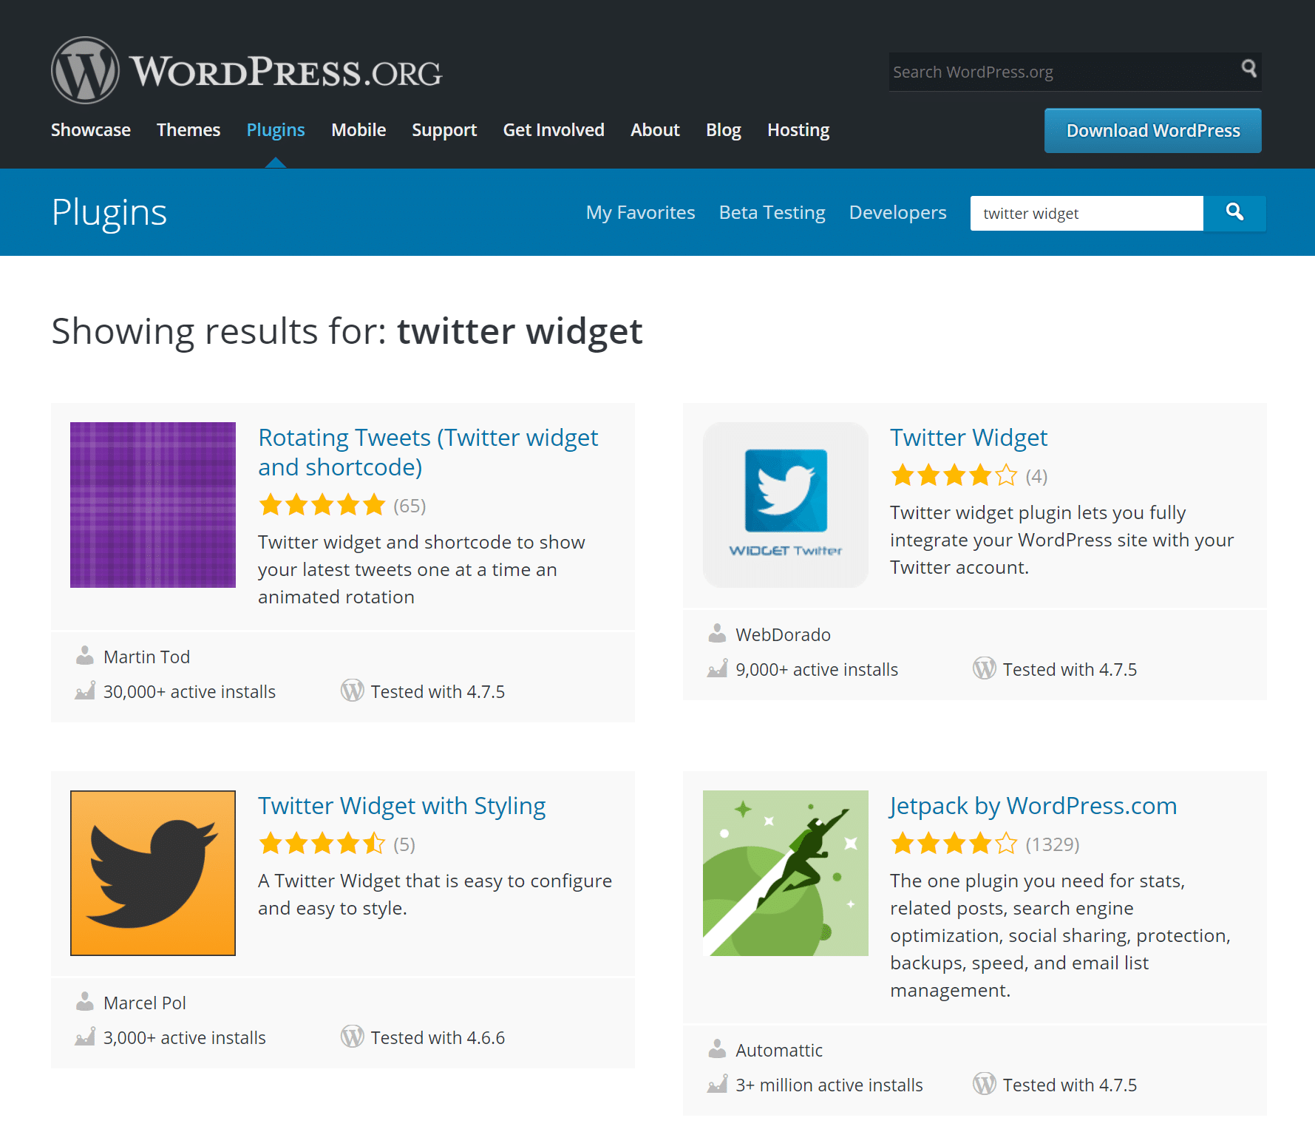Click the Download WordPress button
1315x1132 pixels.
click(x=1152, y=130)
